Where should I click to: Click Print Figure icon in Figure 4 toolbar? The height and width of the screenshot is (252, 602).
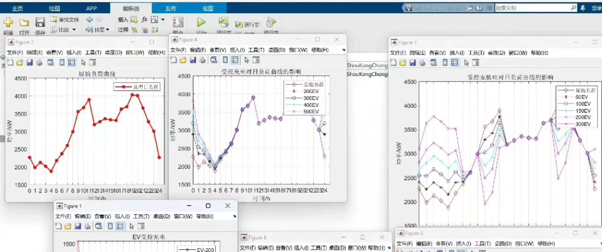click(x=202, y=60)
